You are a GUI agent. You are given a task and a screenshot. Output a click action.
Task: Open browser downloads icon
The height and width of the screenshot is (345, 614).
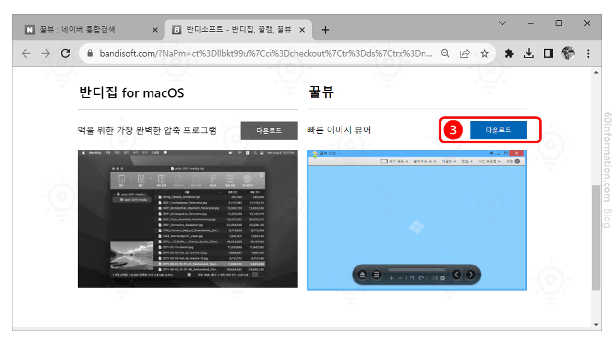coord(529,53)
